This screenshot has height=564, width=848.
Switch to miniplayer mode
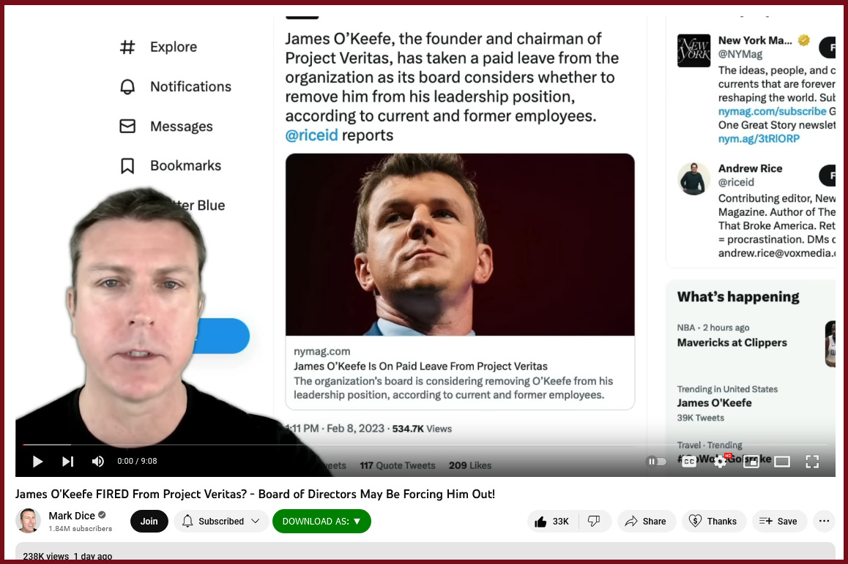pos(751,462)
